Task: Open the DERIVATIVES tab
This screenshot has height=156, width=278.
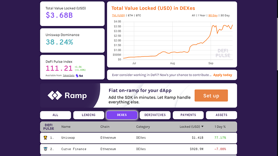Action: coord(155,115)
